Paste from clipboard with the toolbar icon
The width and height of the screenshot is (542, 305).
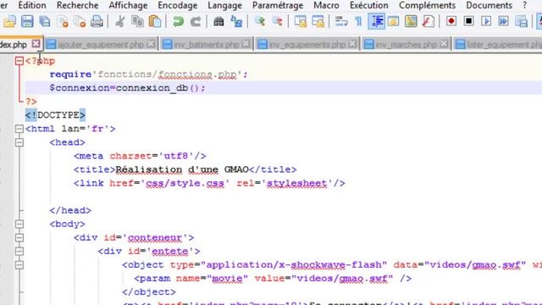coord(155,21)
